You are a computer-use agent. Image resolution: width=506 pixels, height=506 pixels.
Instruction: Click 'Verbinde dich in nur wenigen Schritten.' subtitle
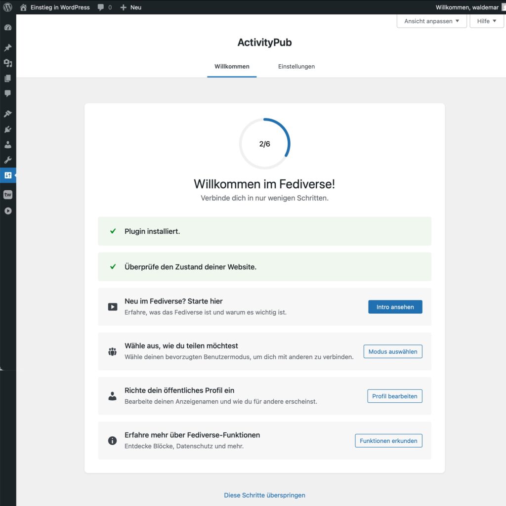coord(265,198)
